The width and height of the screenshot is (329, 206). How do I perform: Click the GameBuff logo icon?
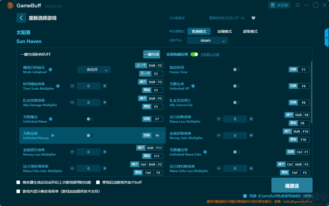[x=10, y=5]
